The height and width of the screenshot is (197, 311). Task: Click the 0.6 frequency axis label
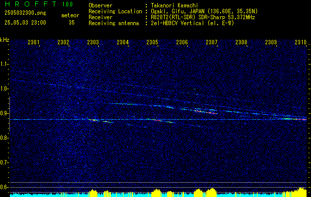[x=4, y=187]
